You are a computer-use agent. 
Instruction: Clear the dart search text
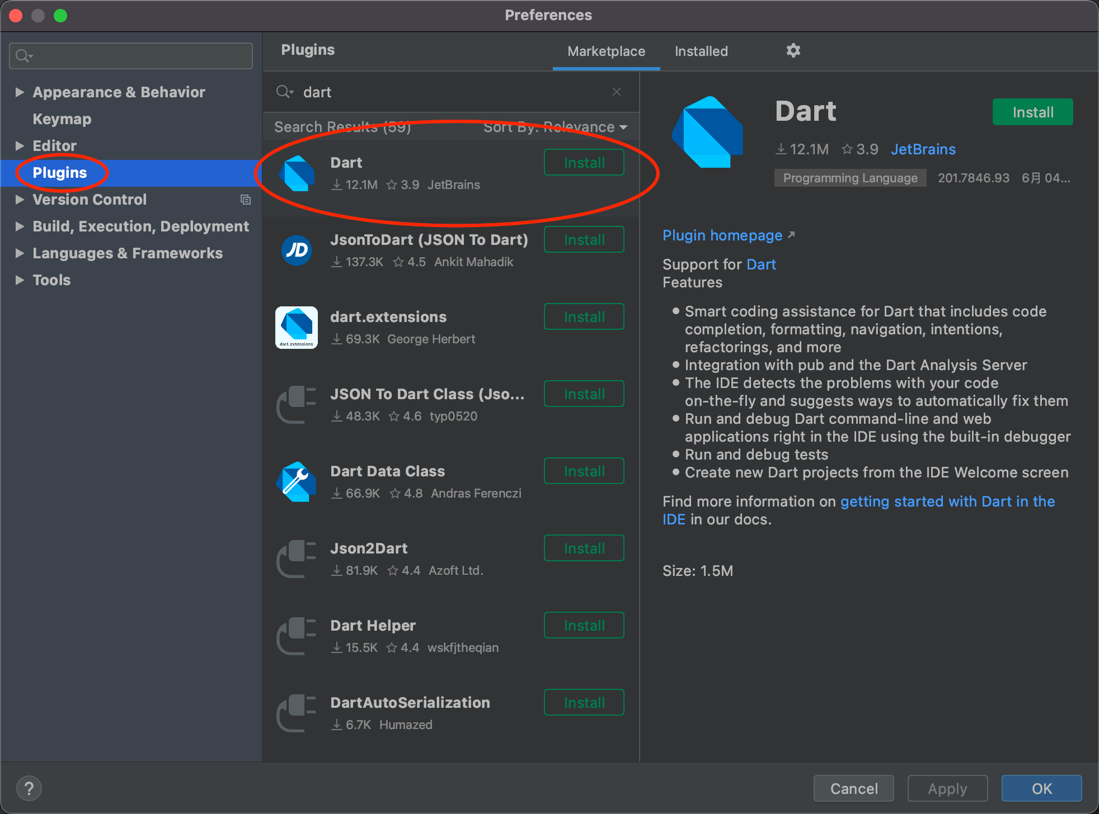point(616,92)
